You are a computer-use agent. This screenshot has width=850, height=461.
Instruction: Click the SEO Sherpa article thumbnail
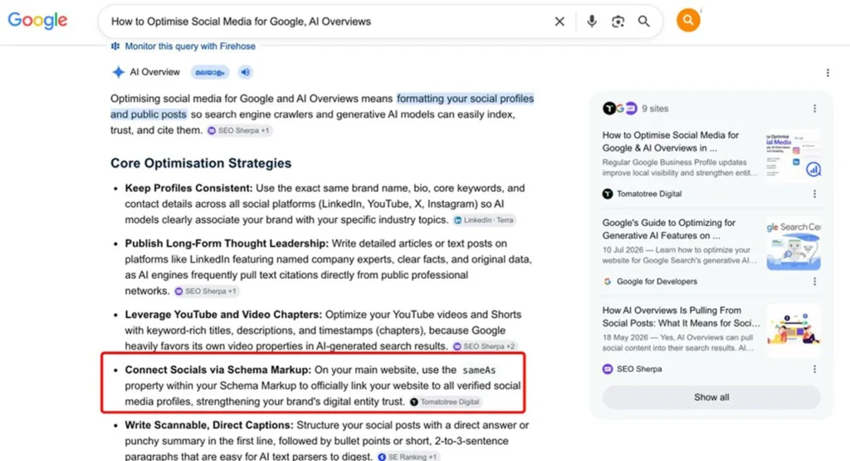click(x=794, y=331)
